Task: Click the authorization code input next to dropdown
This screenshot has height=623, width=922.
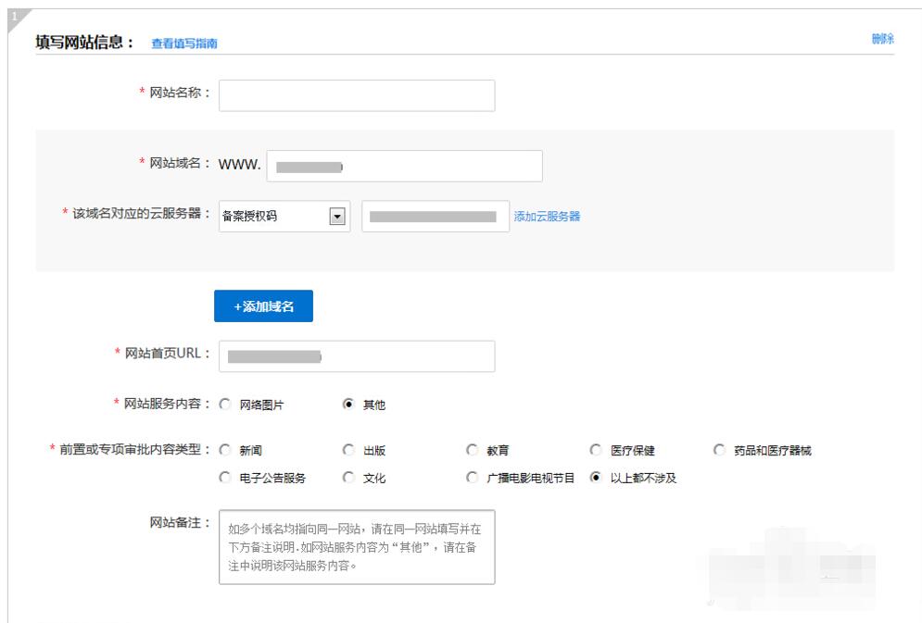Action: tap(435, 217)
